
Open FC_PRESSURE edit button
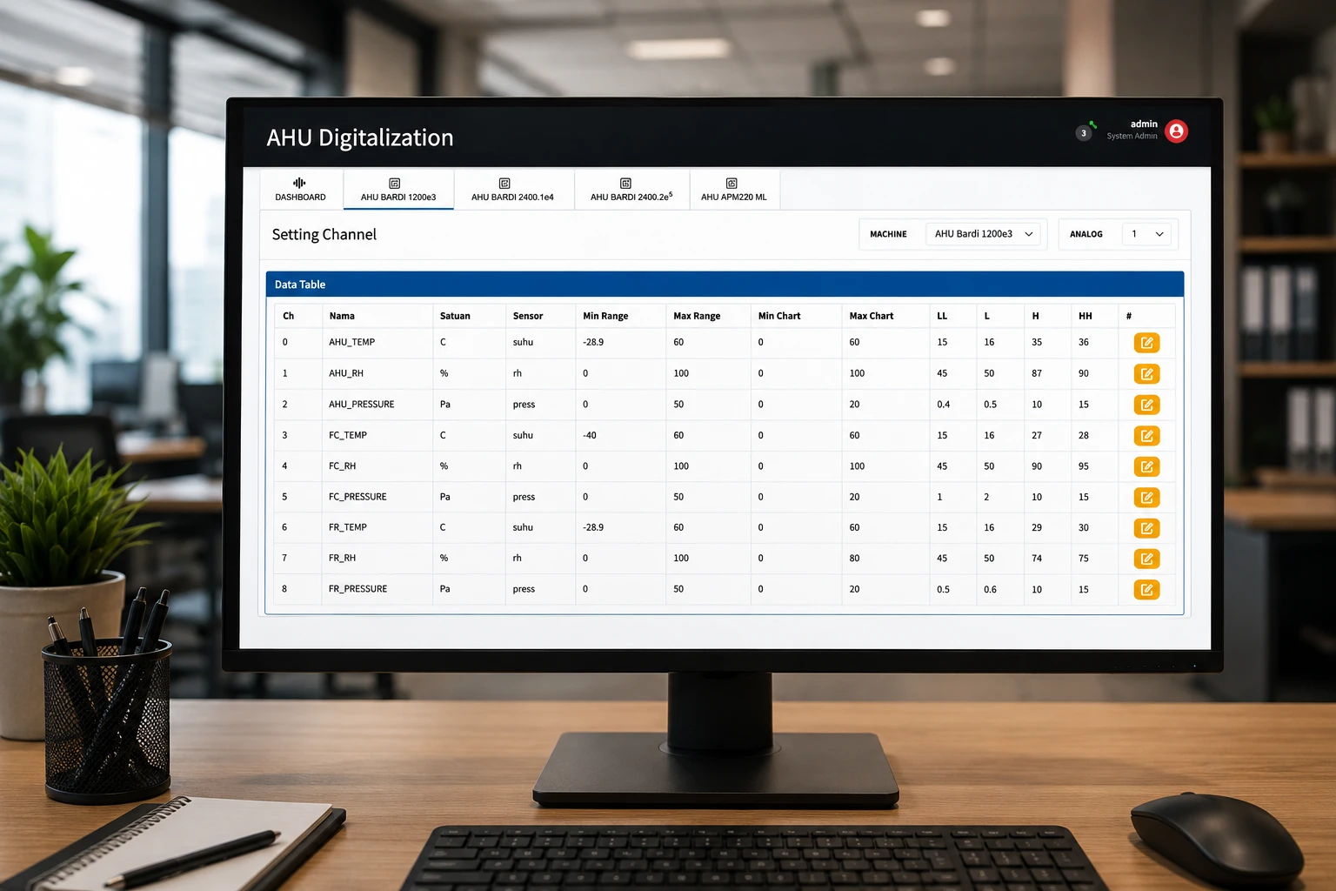[x=1146, y=498]
